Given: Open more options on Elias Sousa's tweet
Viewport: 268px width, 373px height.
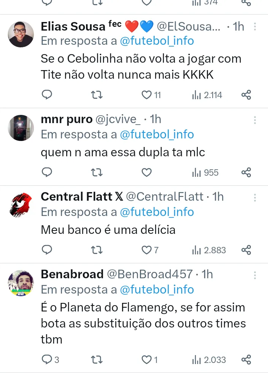Looking at the screenshot, I should pyautogui.click(x=255, y=27).
